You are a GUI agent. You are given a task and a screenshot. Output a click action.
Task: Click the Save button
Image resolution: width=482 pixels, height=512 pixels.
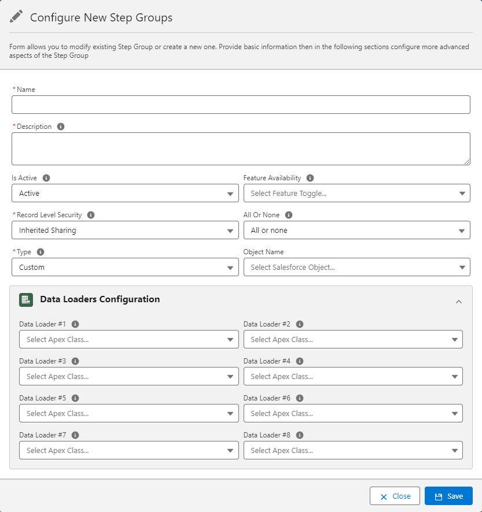[x=448, y=496]
